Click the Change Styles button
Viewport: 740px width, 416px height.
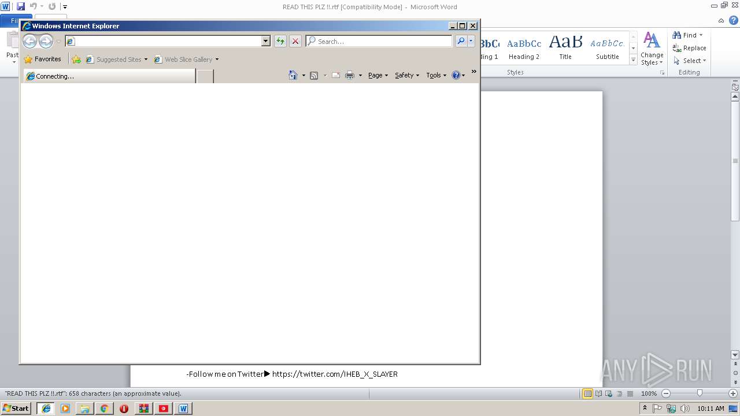click(652, 49)
